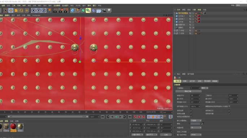Click the red material tag on second object row

[x=199, y=16]
